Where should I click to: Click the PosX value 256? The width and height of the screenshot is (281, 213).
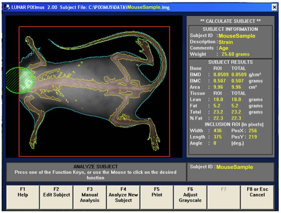pos(253,131)
